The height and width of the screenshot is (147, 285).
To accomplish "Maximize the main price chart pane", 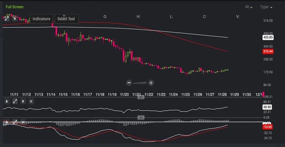I will tap(7, 18).
